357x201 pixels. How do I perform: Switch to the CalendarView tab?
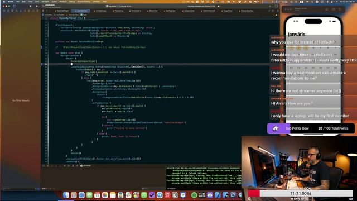coord(81,11)
